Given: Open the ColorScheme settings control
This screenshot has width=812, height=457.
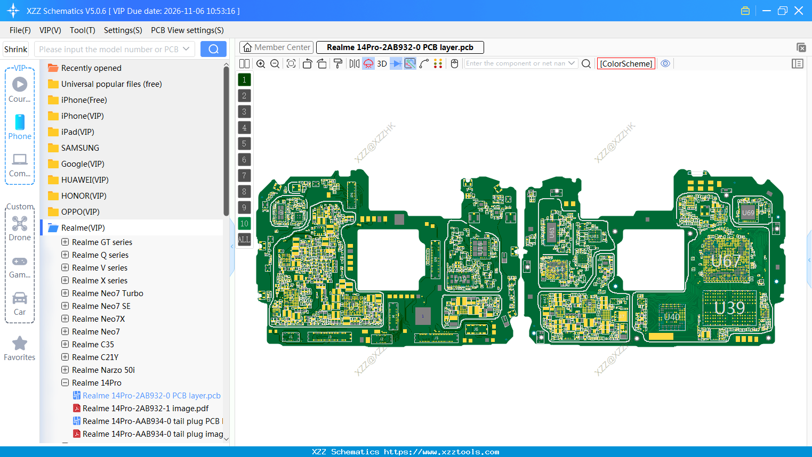Looking at the screenshot, I should click(x=626, y=63).
